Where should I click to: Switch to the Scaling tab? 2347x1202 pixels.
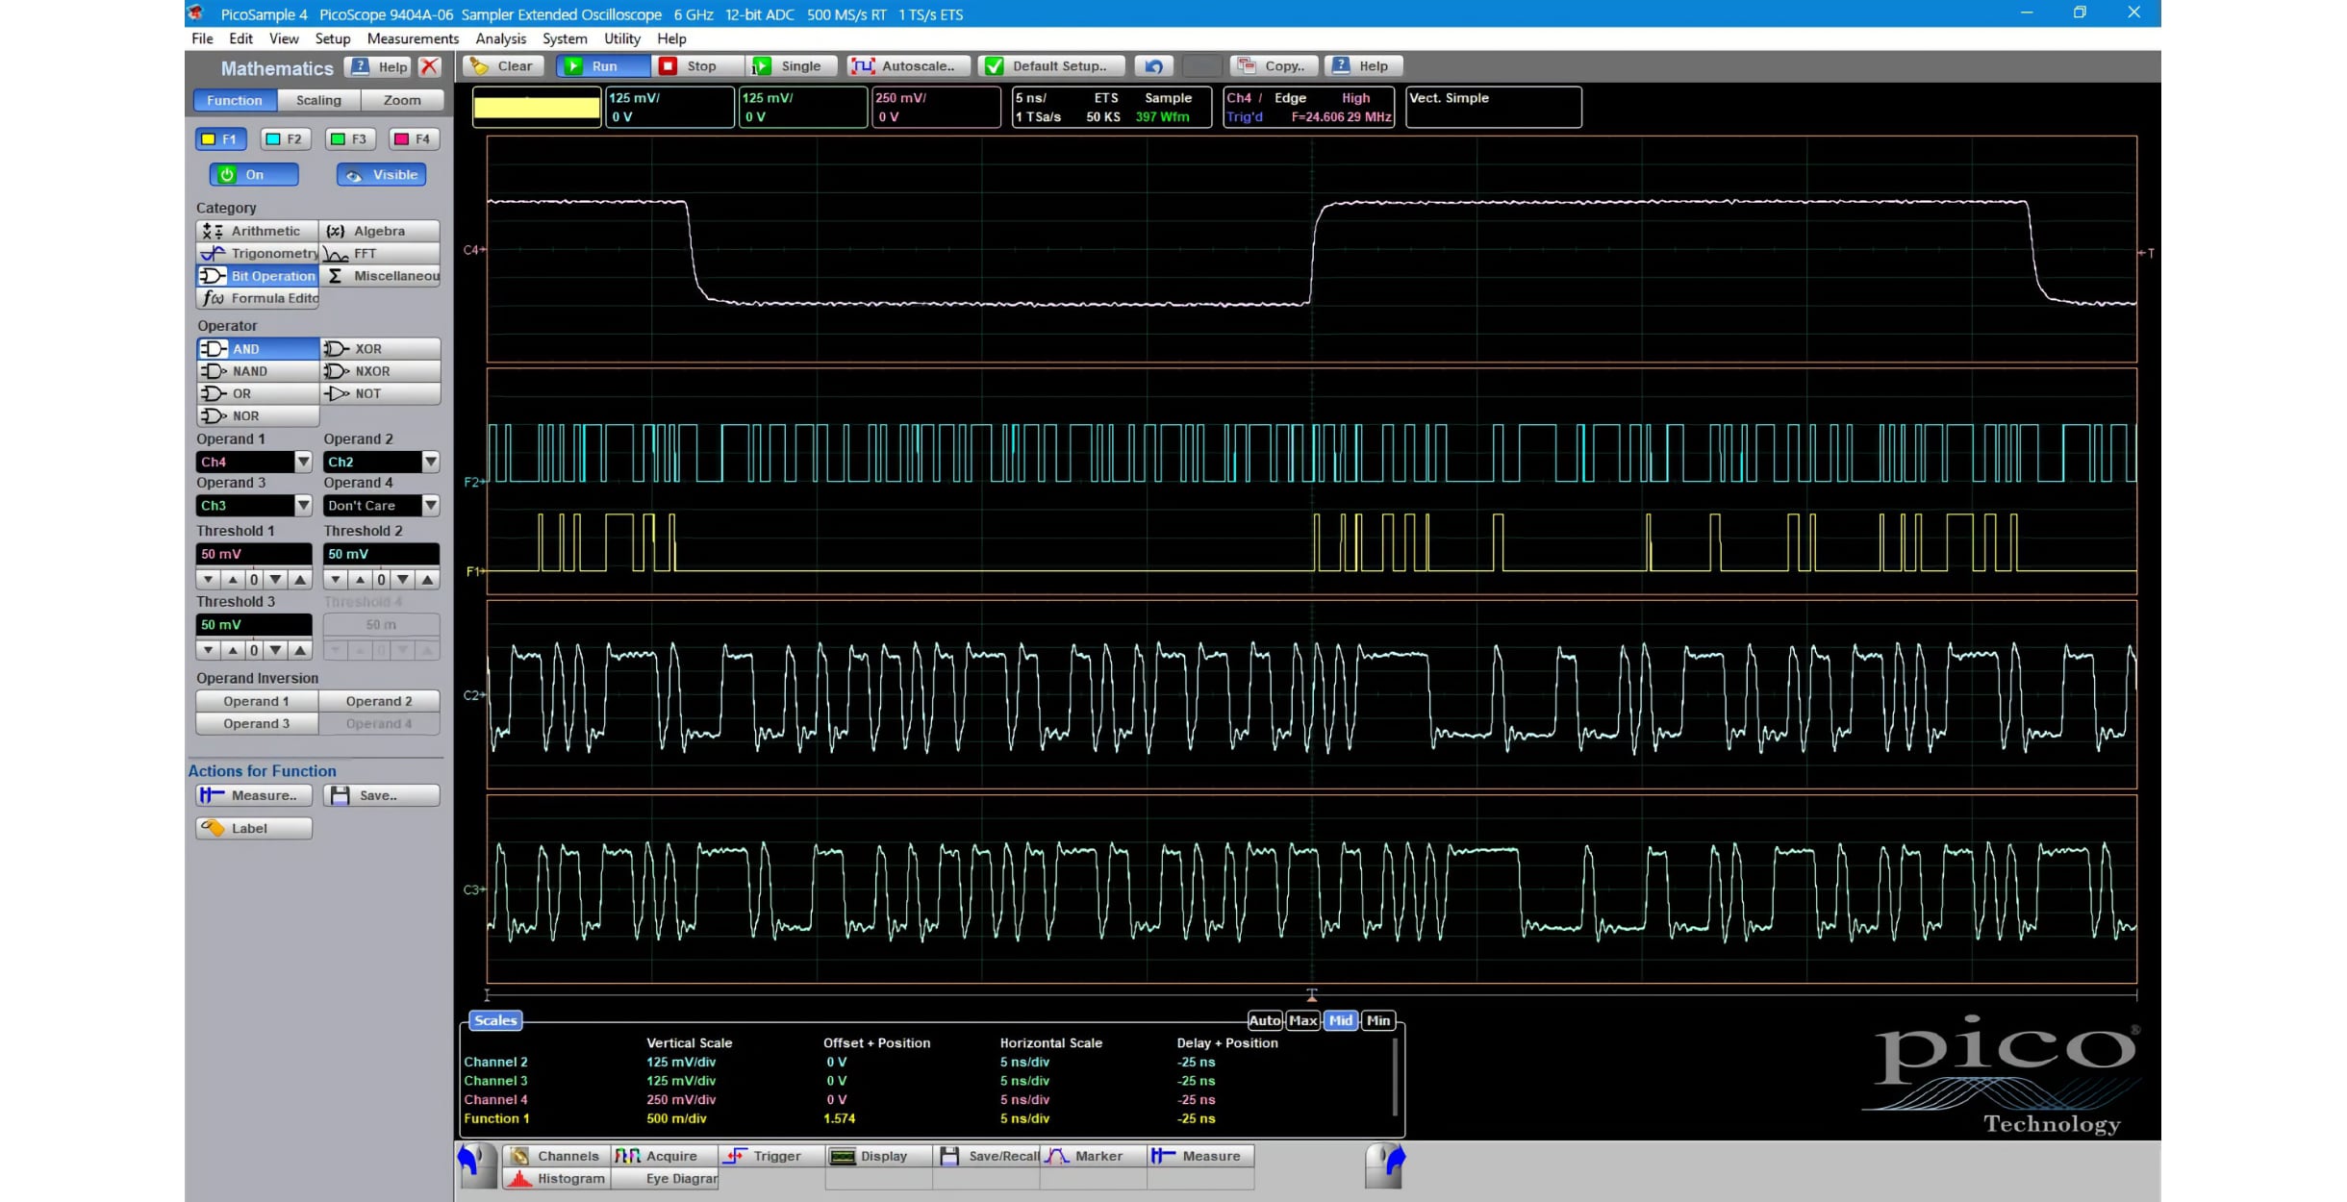[x=318, y=100]
